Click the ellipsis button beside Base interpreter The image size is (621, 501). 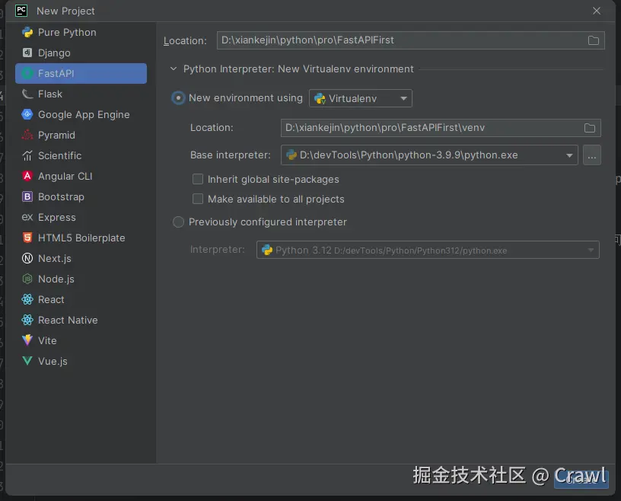pos(591,155)
